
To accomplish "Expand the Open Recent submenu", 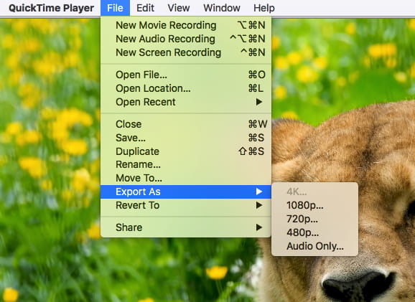I will coord(186,102).
